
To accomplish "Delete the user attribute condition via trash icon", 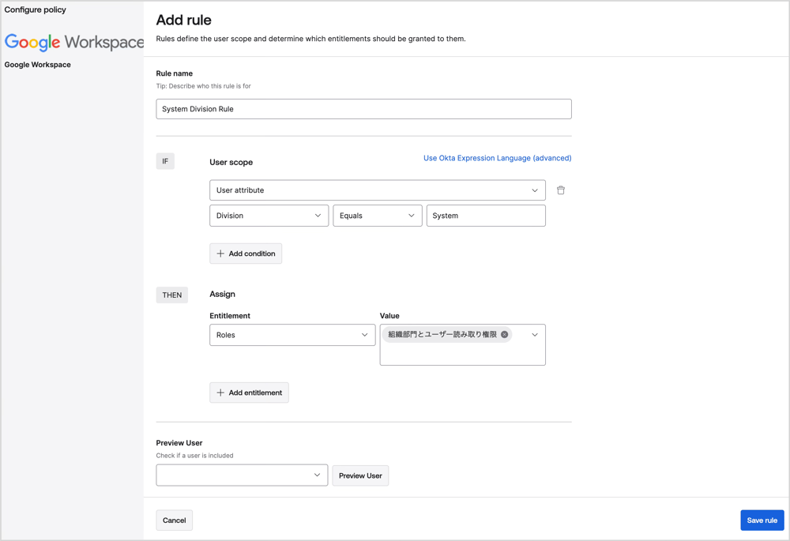I will pyautogui.click(x=560, y=190).
